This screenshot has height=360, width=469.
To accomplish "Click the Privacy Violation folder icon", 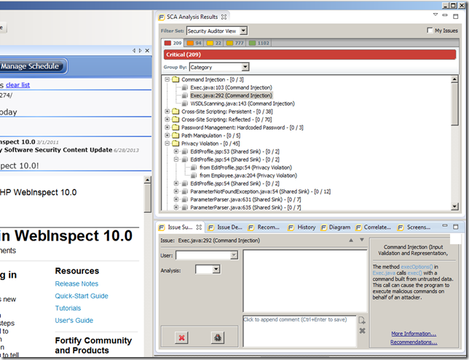I will [176, 144].
